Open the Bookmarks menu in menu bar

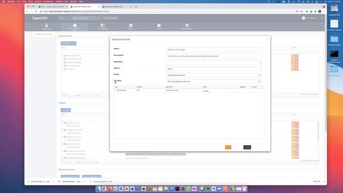48,1
